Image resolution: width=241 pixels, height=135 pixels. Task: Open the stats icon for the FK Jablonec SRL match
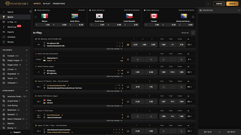[128, 45]
